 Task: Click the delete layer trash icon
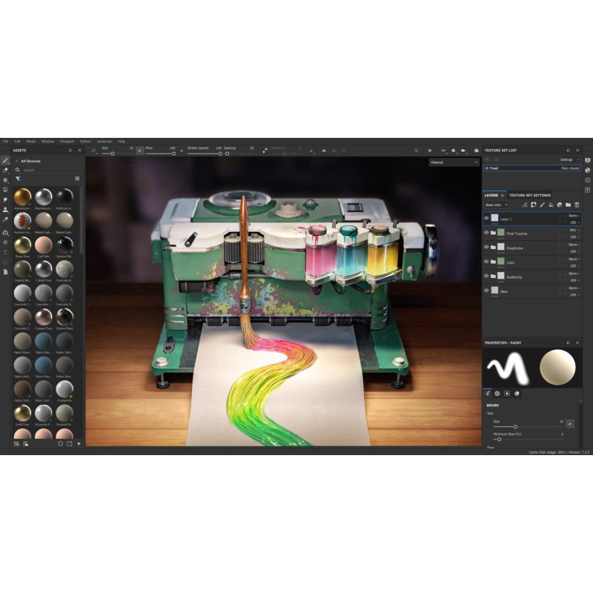(577, 205)
